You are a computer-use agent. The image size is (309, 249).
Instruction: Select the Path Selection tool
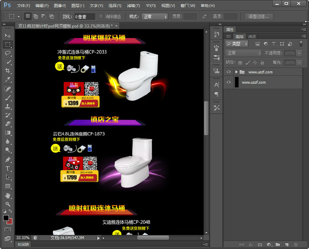(x=8, y=177)
